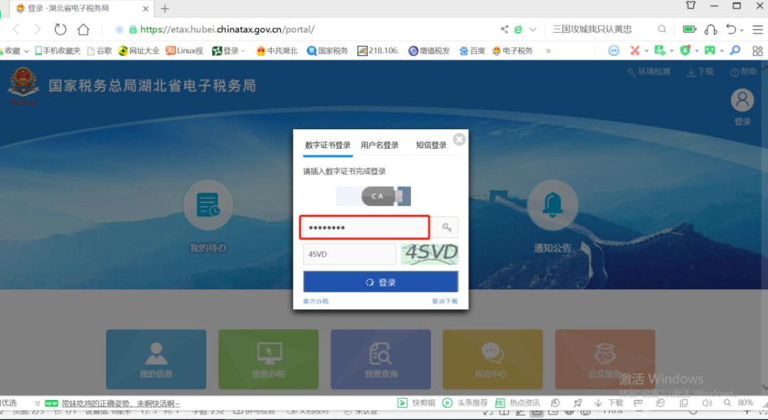Open the 电子税务 bookmark
Screen dimensions: 768x420
pos(512,50)
